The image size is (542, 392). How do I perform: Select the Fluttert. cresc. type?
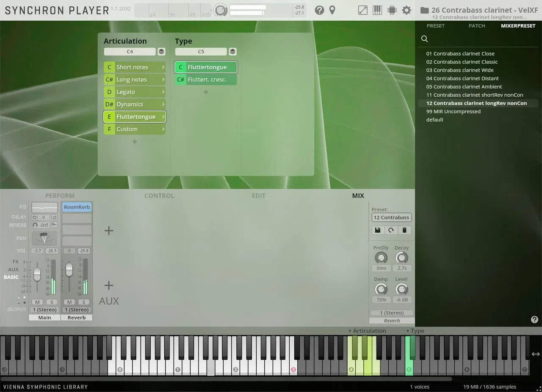tap(206, 80)
